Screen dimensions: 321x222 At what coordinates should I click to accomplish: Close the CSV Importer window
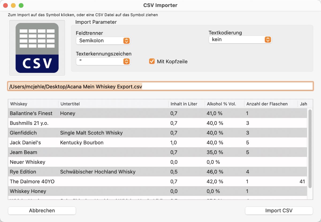(x=5, y=5)
